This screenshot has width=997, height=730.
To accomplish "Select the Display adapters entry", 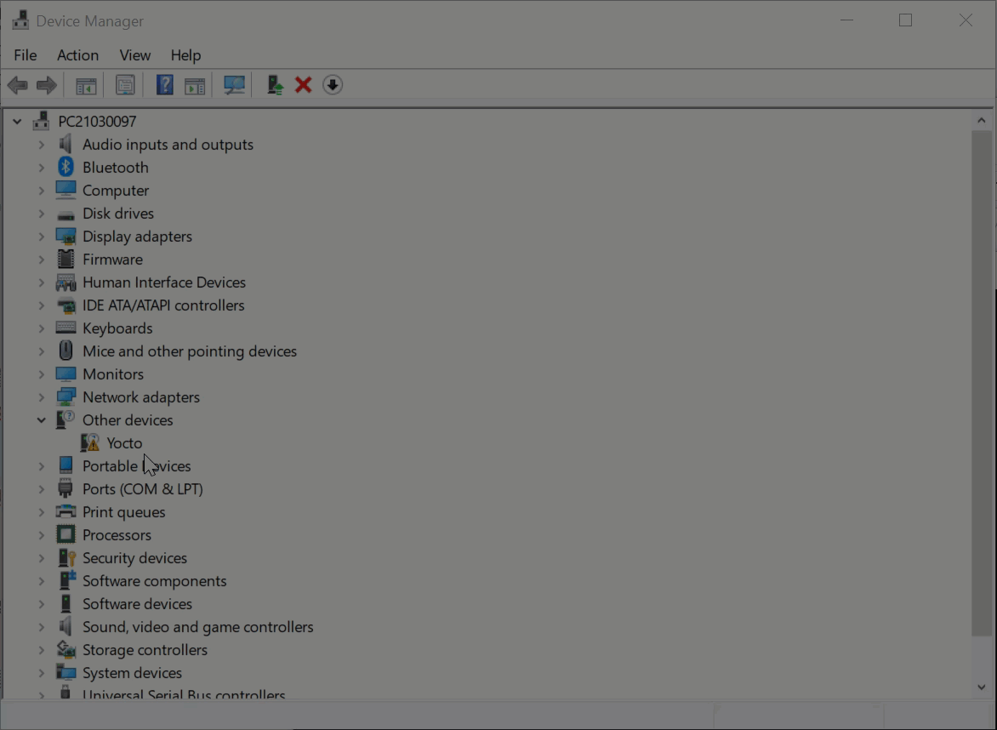I will tap(137, 237).
